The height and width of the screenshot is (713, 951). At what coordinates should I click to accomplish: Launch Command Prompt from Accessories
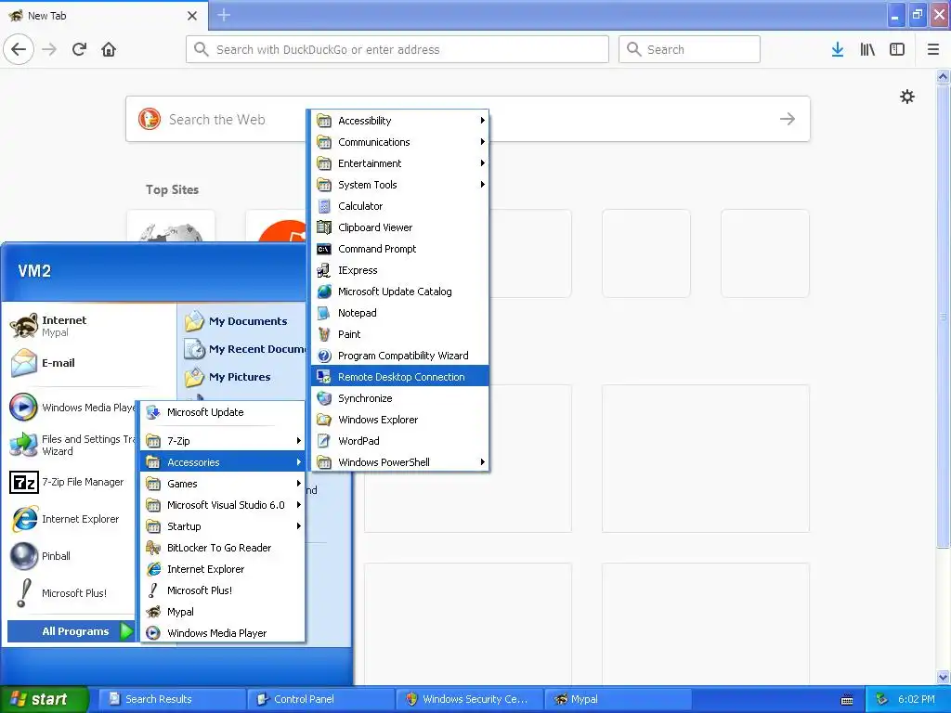pyautogui.click(x=399, y=249)
